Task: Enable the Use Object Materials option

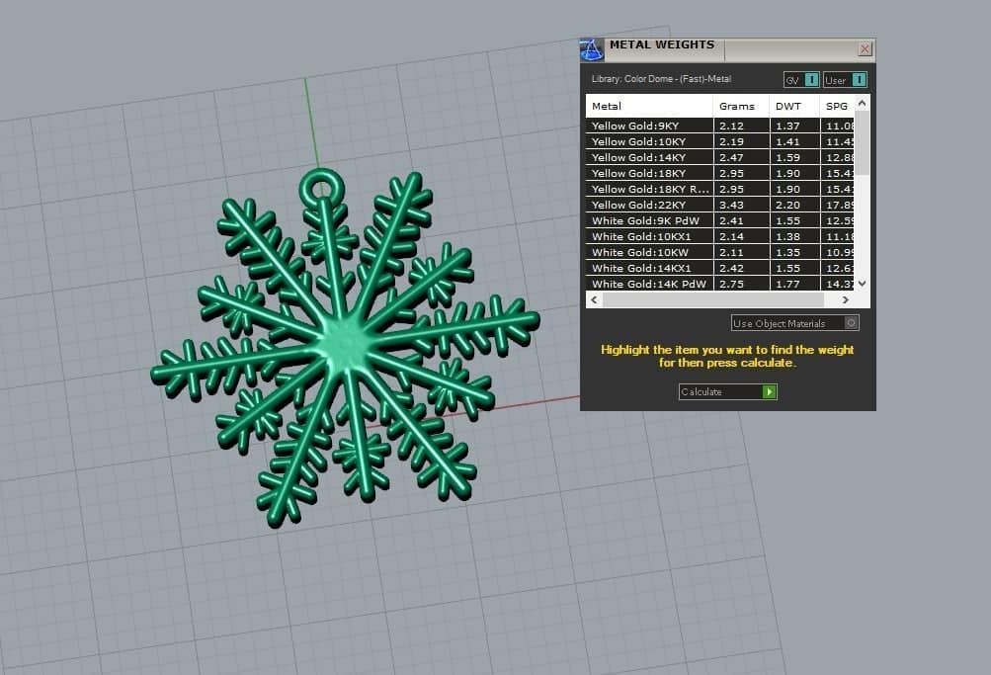Action: pyautogui.click(x=795, y=323)
